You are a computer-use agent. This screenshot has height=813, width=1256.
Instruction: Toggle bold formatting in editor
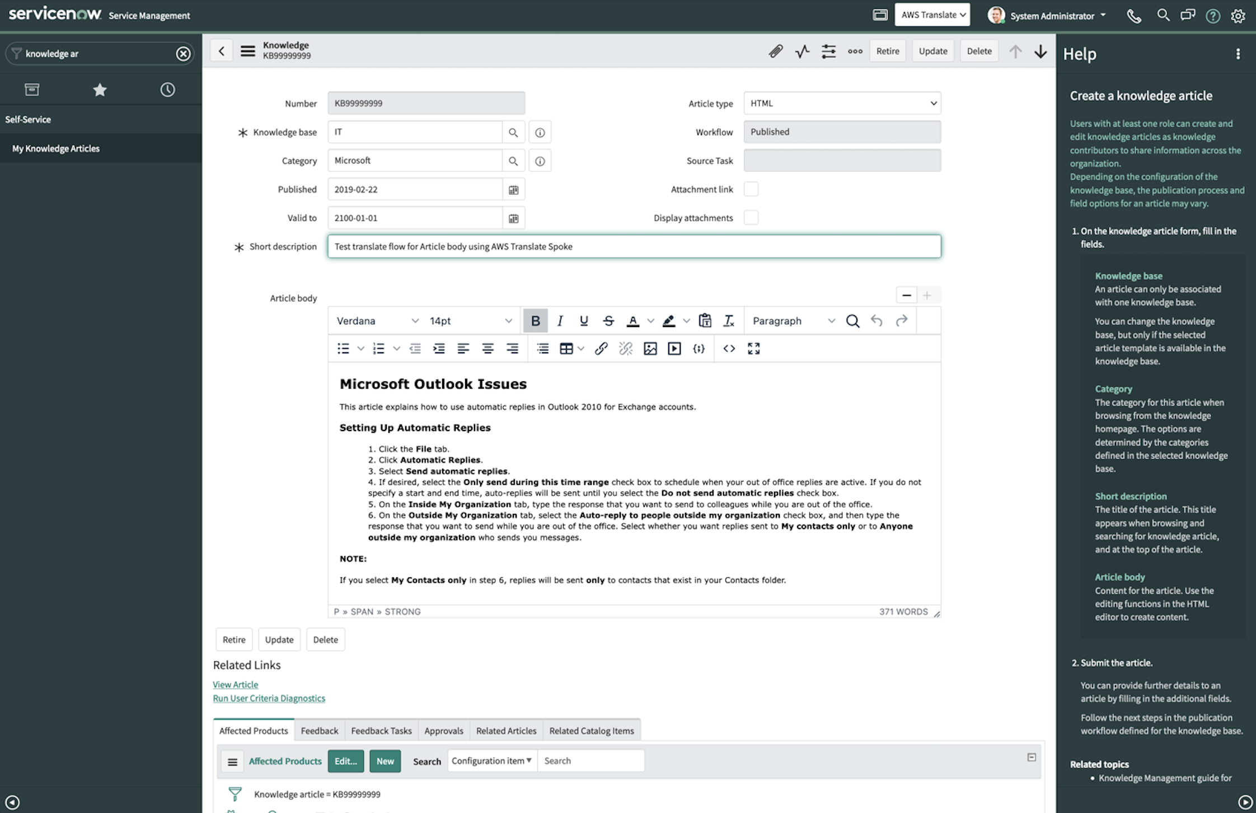pyautogui.click(x=535, y=321)
